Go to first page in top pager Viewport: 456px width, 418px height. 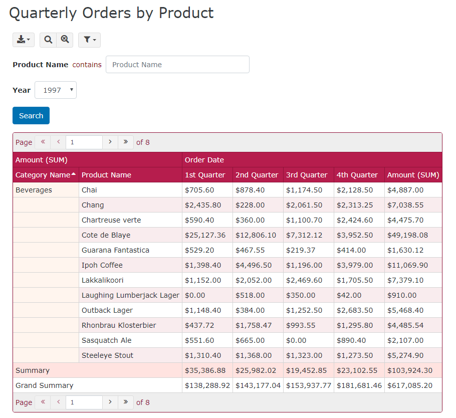[x=43, y=142]
